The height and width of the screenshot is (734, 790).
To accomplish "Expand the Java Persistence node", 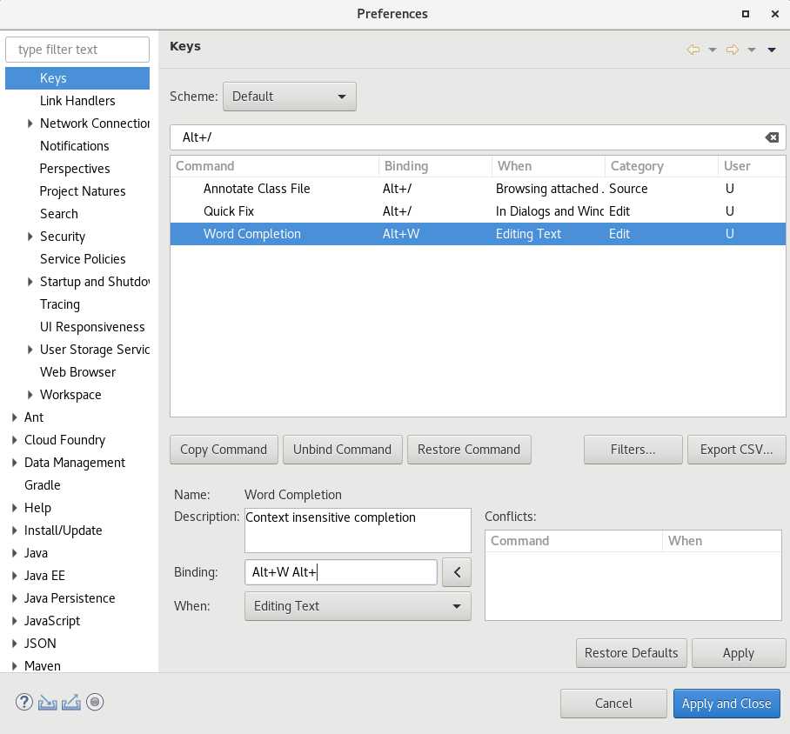I will [x=15, y=598].
